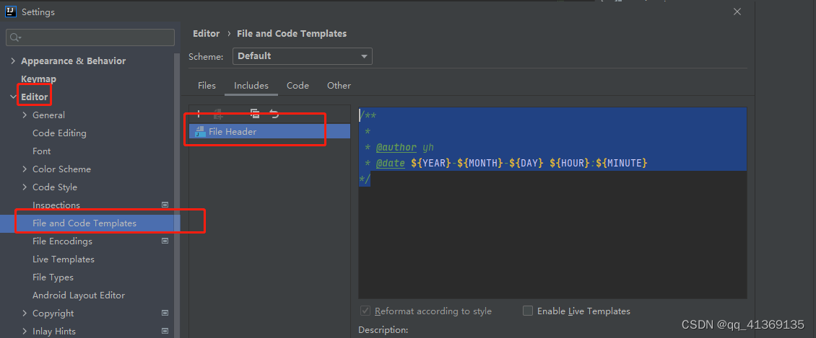Focus the settings search field
This screenshot has height=338, width=816.
click(90, 37)
